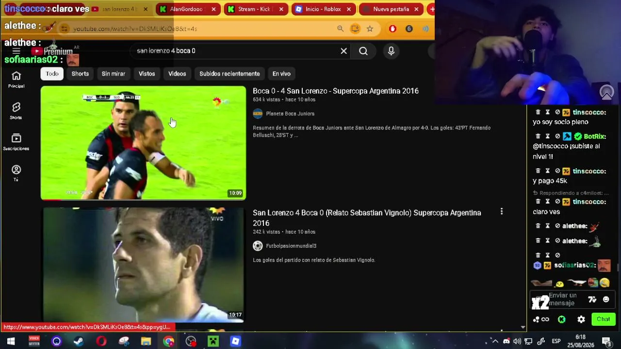621x349 pixels.
Task: Timeout tinscocco on 'yo soy socio pleno'
Action: click(548, 112)
